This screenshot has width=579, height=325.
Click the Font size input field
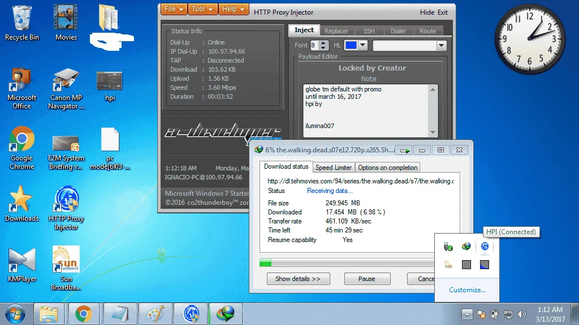[314, 45]
